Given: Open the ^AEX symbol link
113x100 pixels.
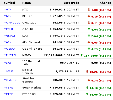Looking at the screenshot, I should pos(8,42).
